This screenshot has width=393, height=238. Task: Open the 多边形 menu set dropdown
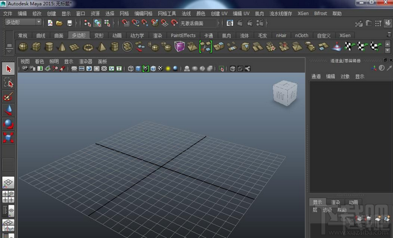(23, 22)
